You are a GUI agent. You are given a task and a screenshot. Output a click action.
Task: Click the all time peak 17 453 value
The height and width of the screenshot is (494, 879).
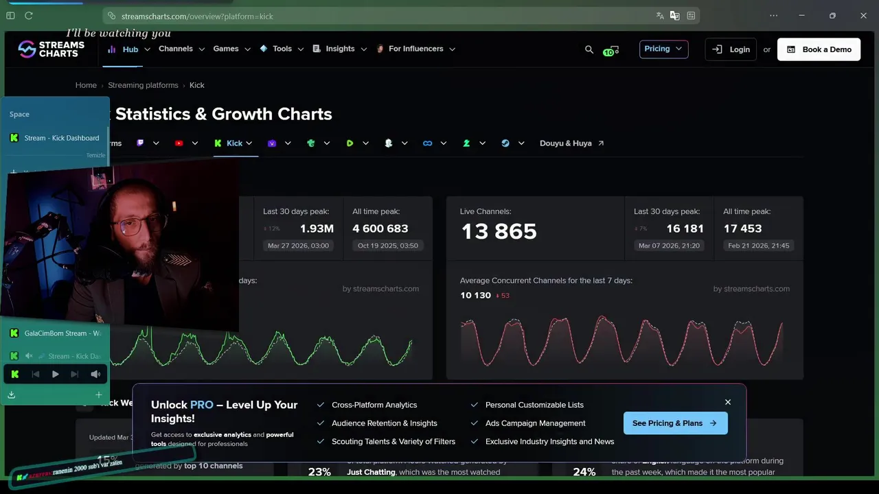742,228
